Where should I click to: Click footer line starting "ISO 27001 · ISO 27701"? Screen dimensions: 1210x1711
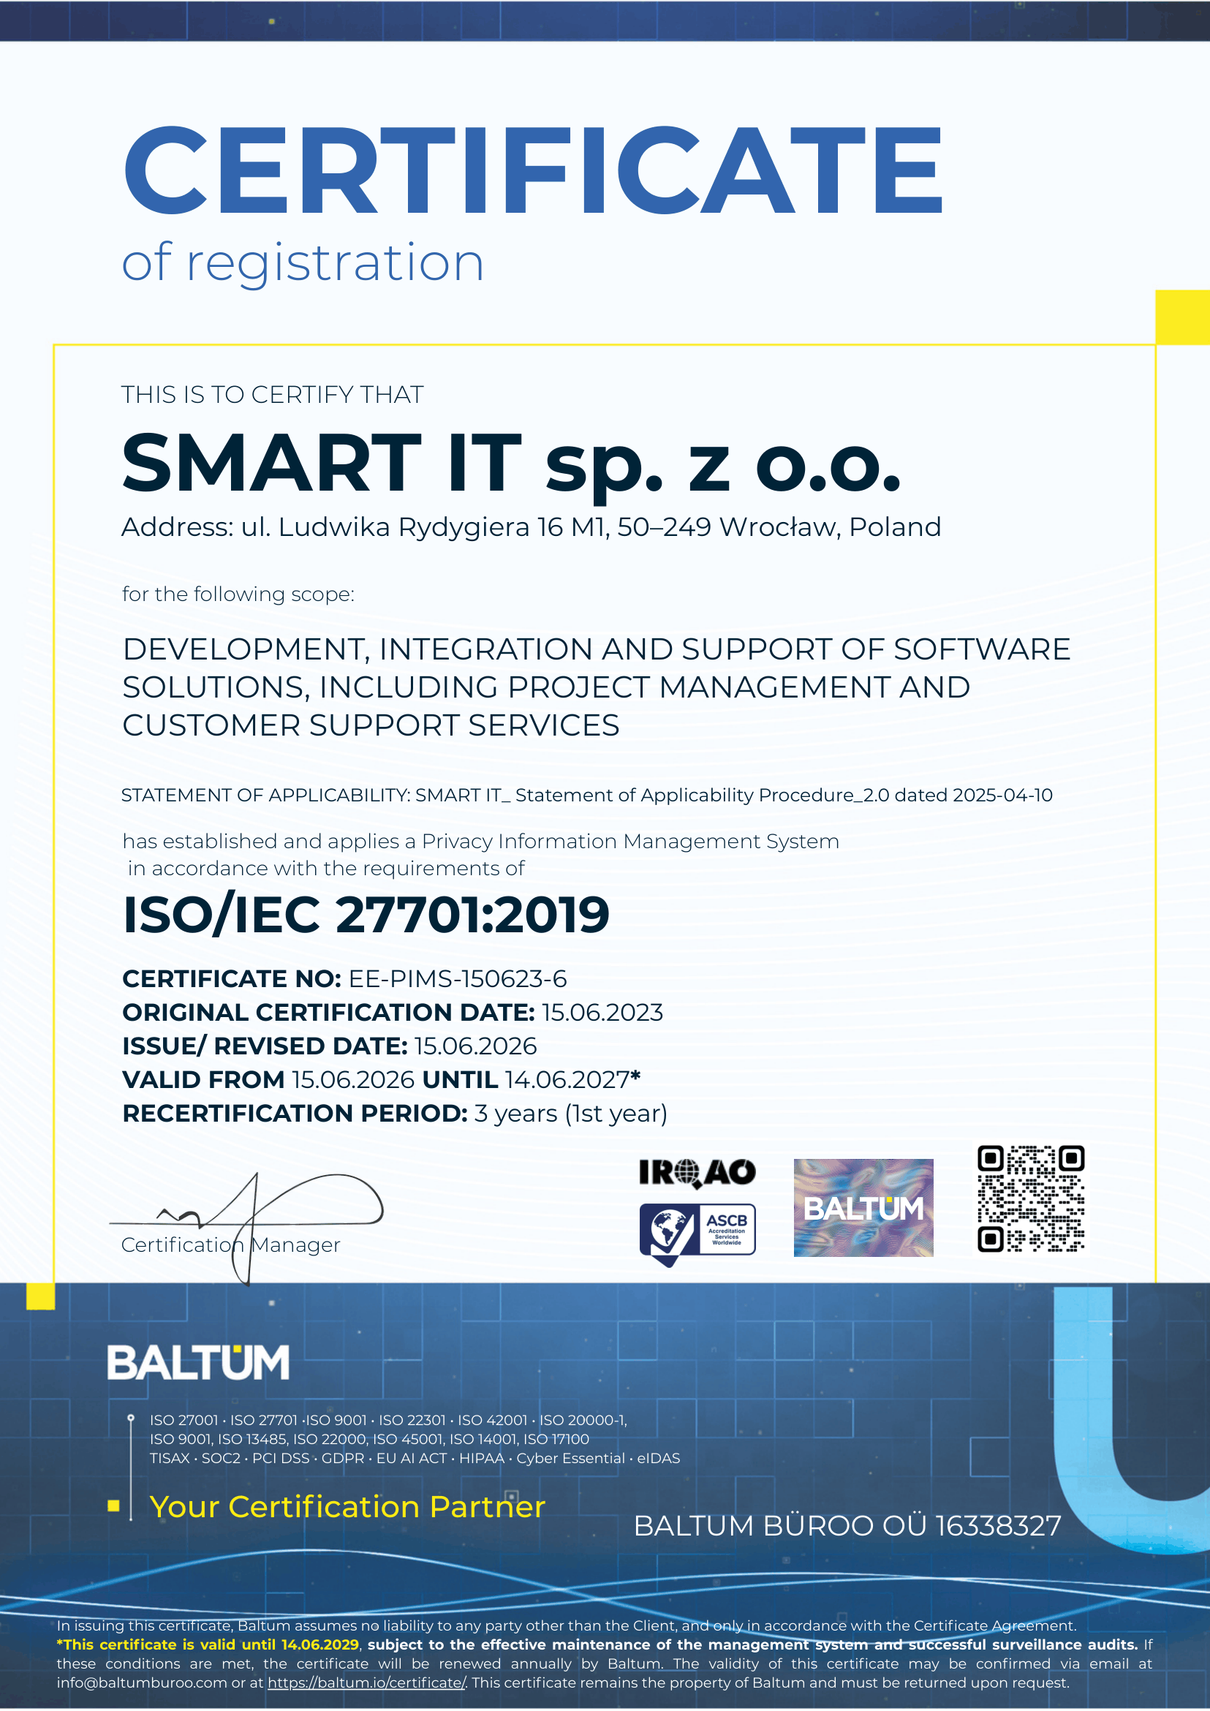point(388,1421)
